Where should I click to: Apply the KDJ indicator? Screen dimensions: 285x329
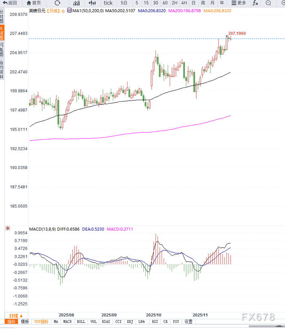coord(130,321)
